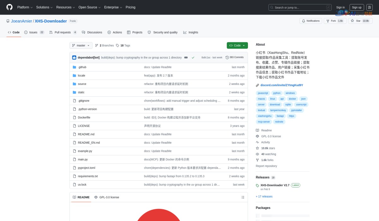Click the green commit status checkmark
379x221 pixels.
click(193, 57)
